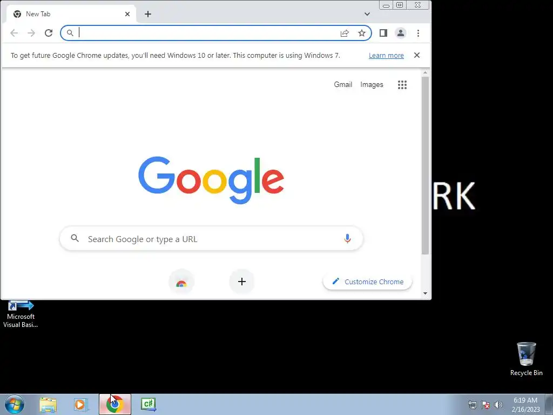Open Google Images link
The height and width of the screenshot is (415, 553).
click(372, 84)
